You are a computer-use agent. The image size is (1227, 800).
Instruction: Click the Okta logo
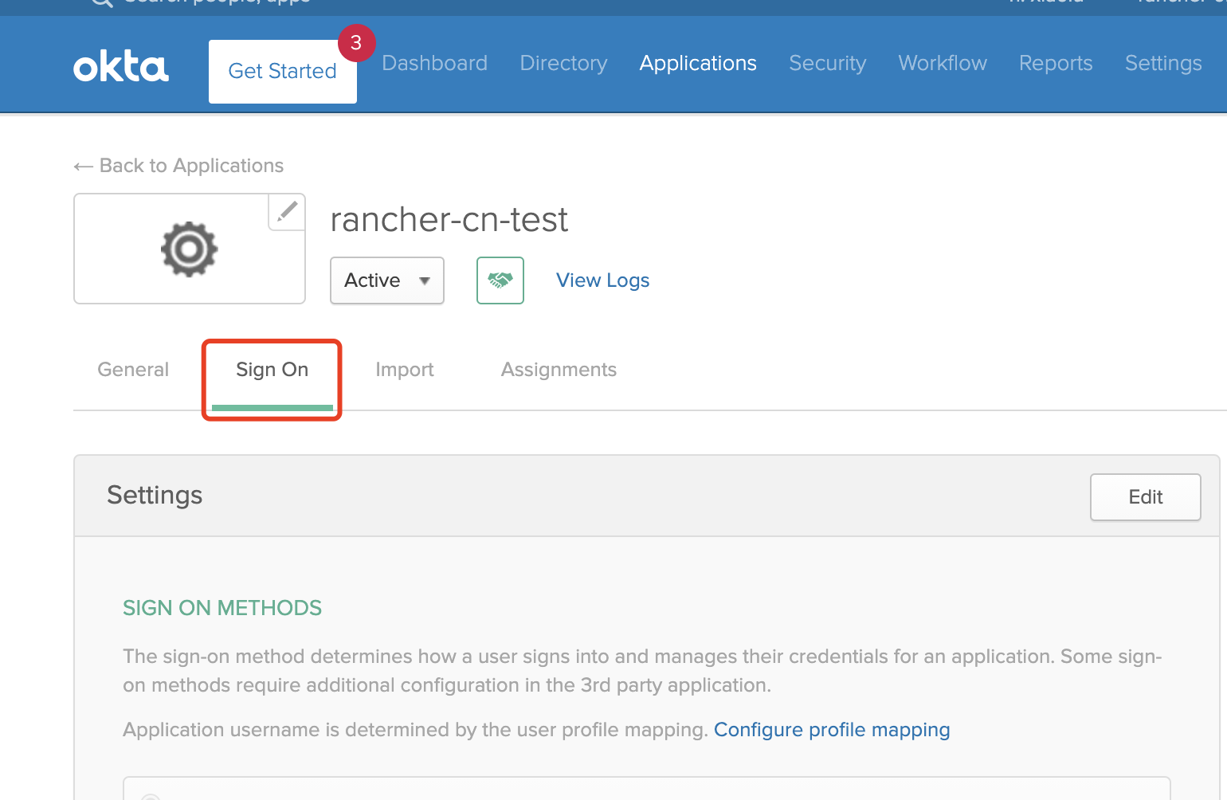(x=121, y=67)
